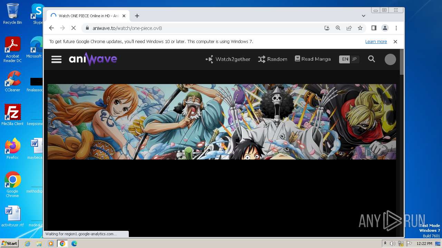Select Chrome in the taskbar
The width and height of the screenshot is (442, 248).
(63, 244)
